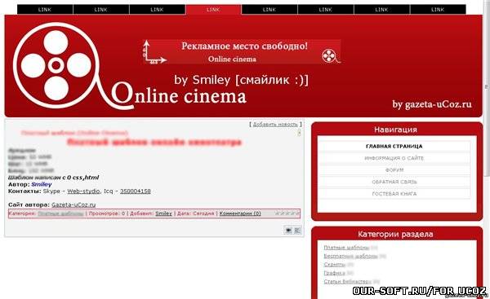Image resolution: width=490 pixels, height=299 pixels.
Task: Click the 'Добавить новость' link
Action: tap(275, 124)
